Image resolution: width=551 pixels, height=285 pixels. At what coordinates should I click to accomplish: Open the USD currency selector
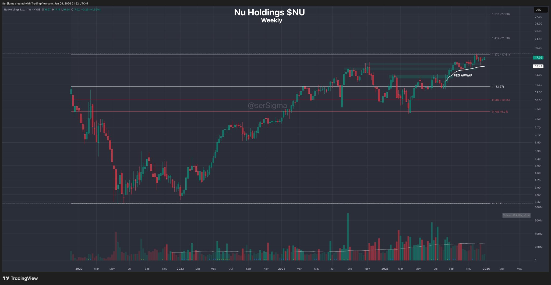pyautogui.click(x=540, y=10)
